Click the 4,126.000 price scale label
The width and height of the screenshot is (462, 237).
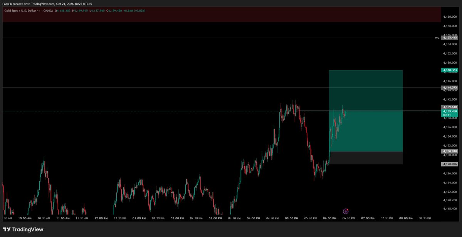pos(450,173)
